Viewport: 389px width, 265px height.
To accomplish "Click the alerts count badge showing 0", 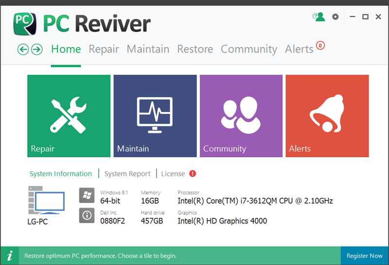I will click(320, 46).
